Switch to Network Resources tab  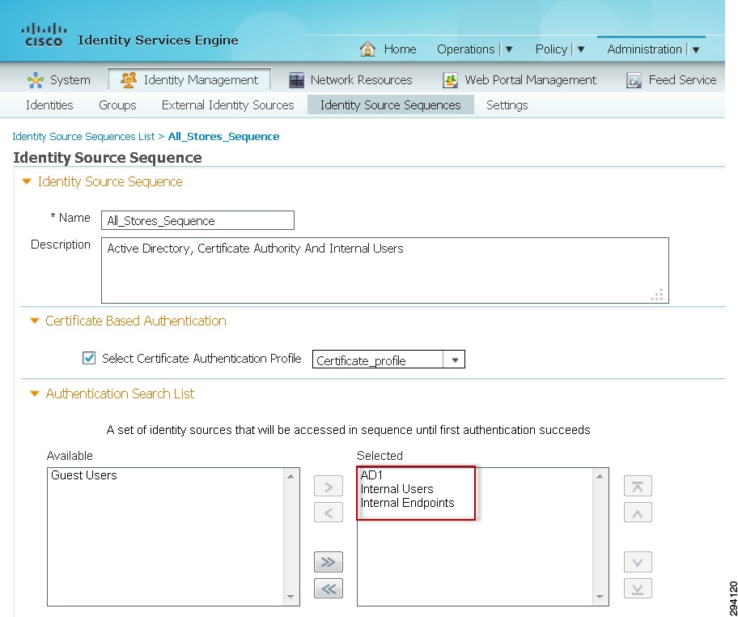(x=361, y=80)
